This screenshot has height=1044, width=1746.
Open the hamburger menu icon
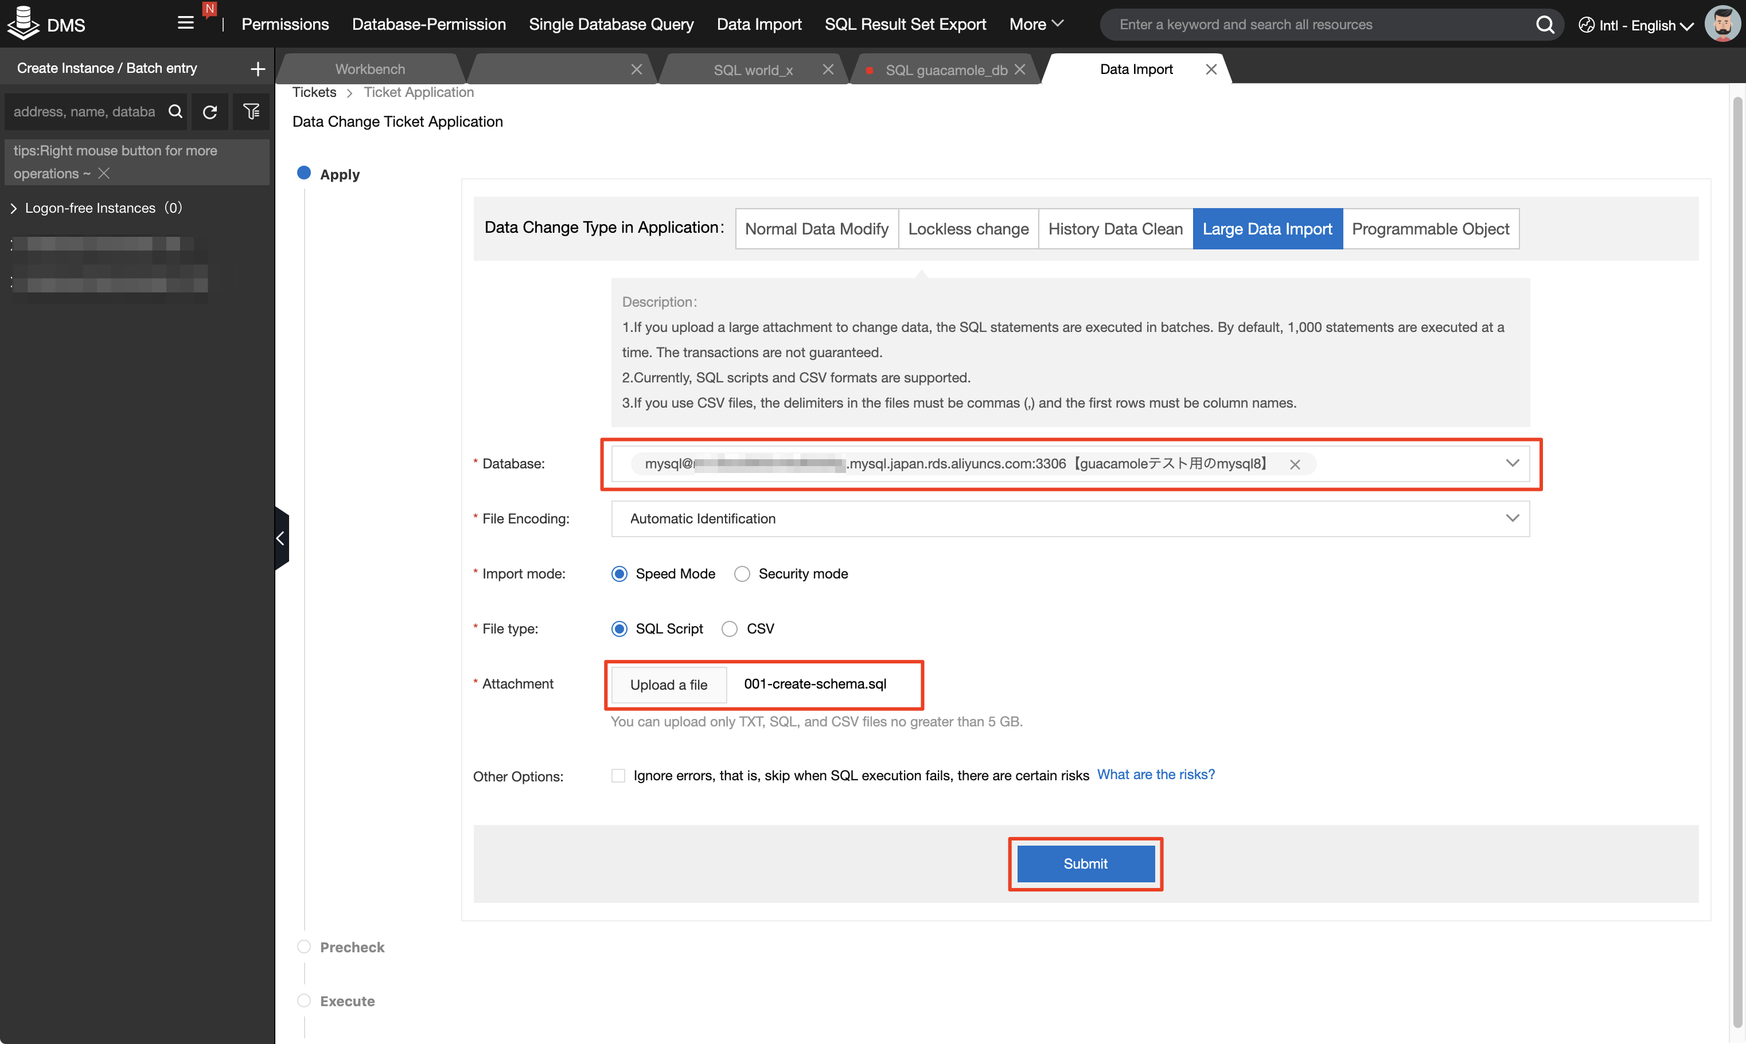pos(185,23)
